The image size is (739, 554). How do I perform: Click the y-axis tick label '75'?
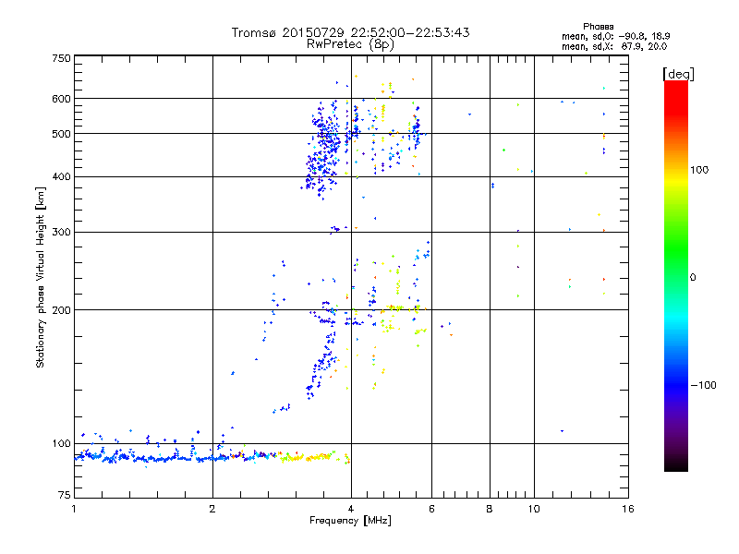coord(65,495)
